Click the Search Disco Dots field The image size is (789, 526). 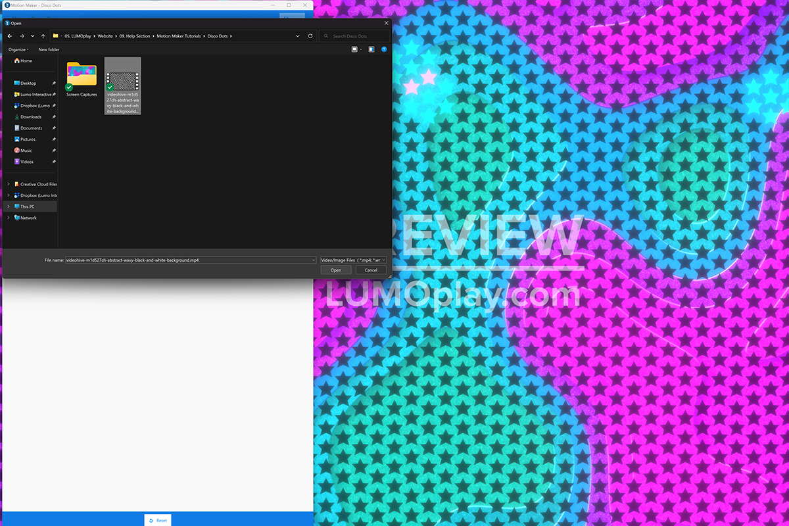(354, 36)
